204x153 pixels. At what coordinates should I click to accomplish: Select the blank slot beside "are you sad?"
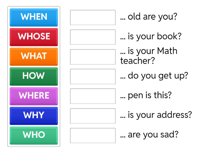(93, 135)
